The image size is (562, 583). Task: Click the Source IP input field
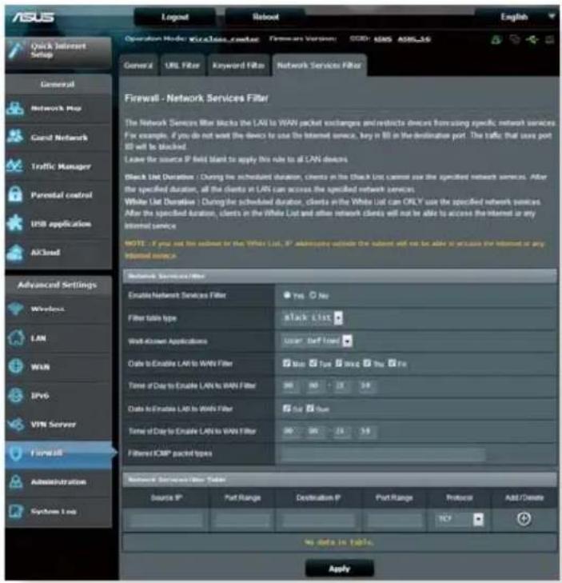[x=166, y=519]
